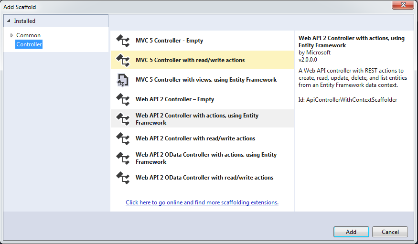This screenshot has height=244, width=418.
Task: Expand the Common tree node
Action: pos(11,35)
